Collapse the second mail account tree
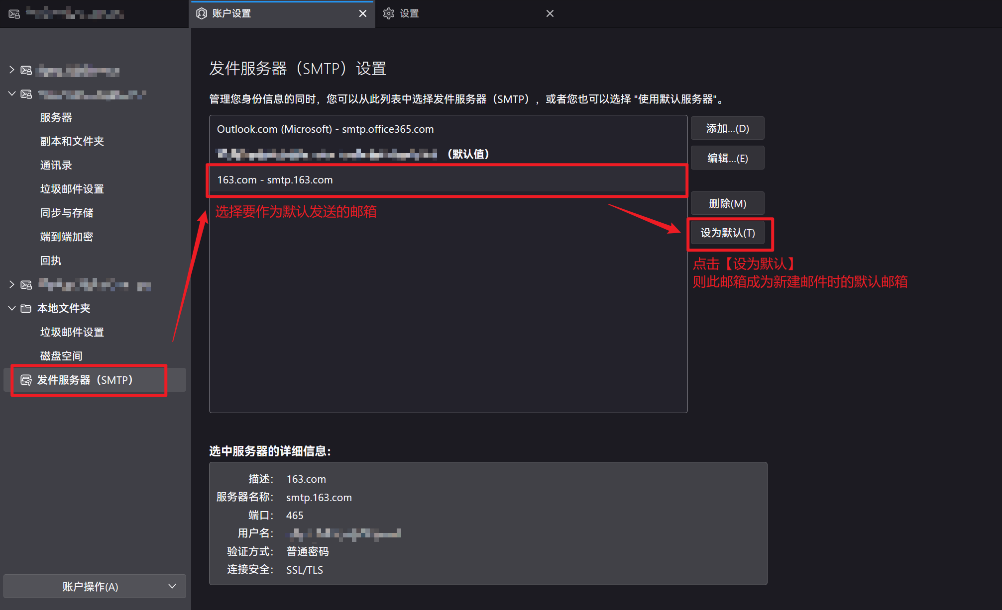 pos(11,94)
